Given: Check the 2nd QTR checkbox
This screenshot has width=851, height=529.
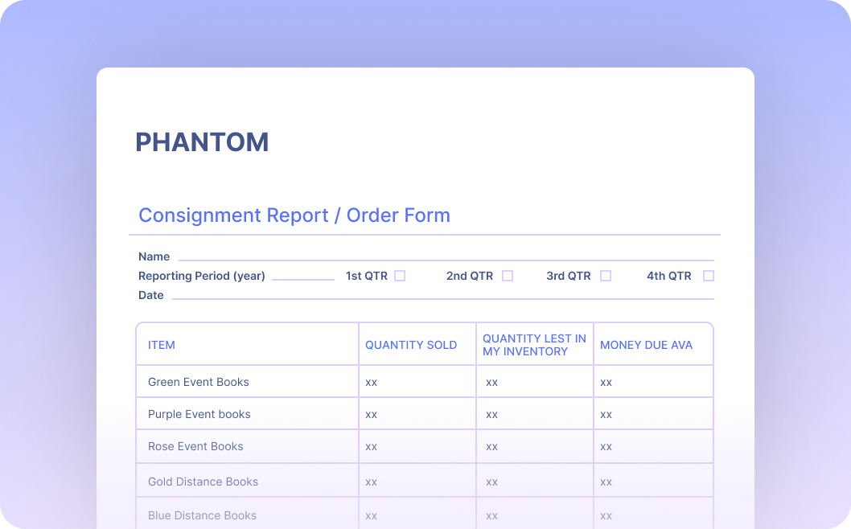Looking at the screenshot, I should click(508, 276).
